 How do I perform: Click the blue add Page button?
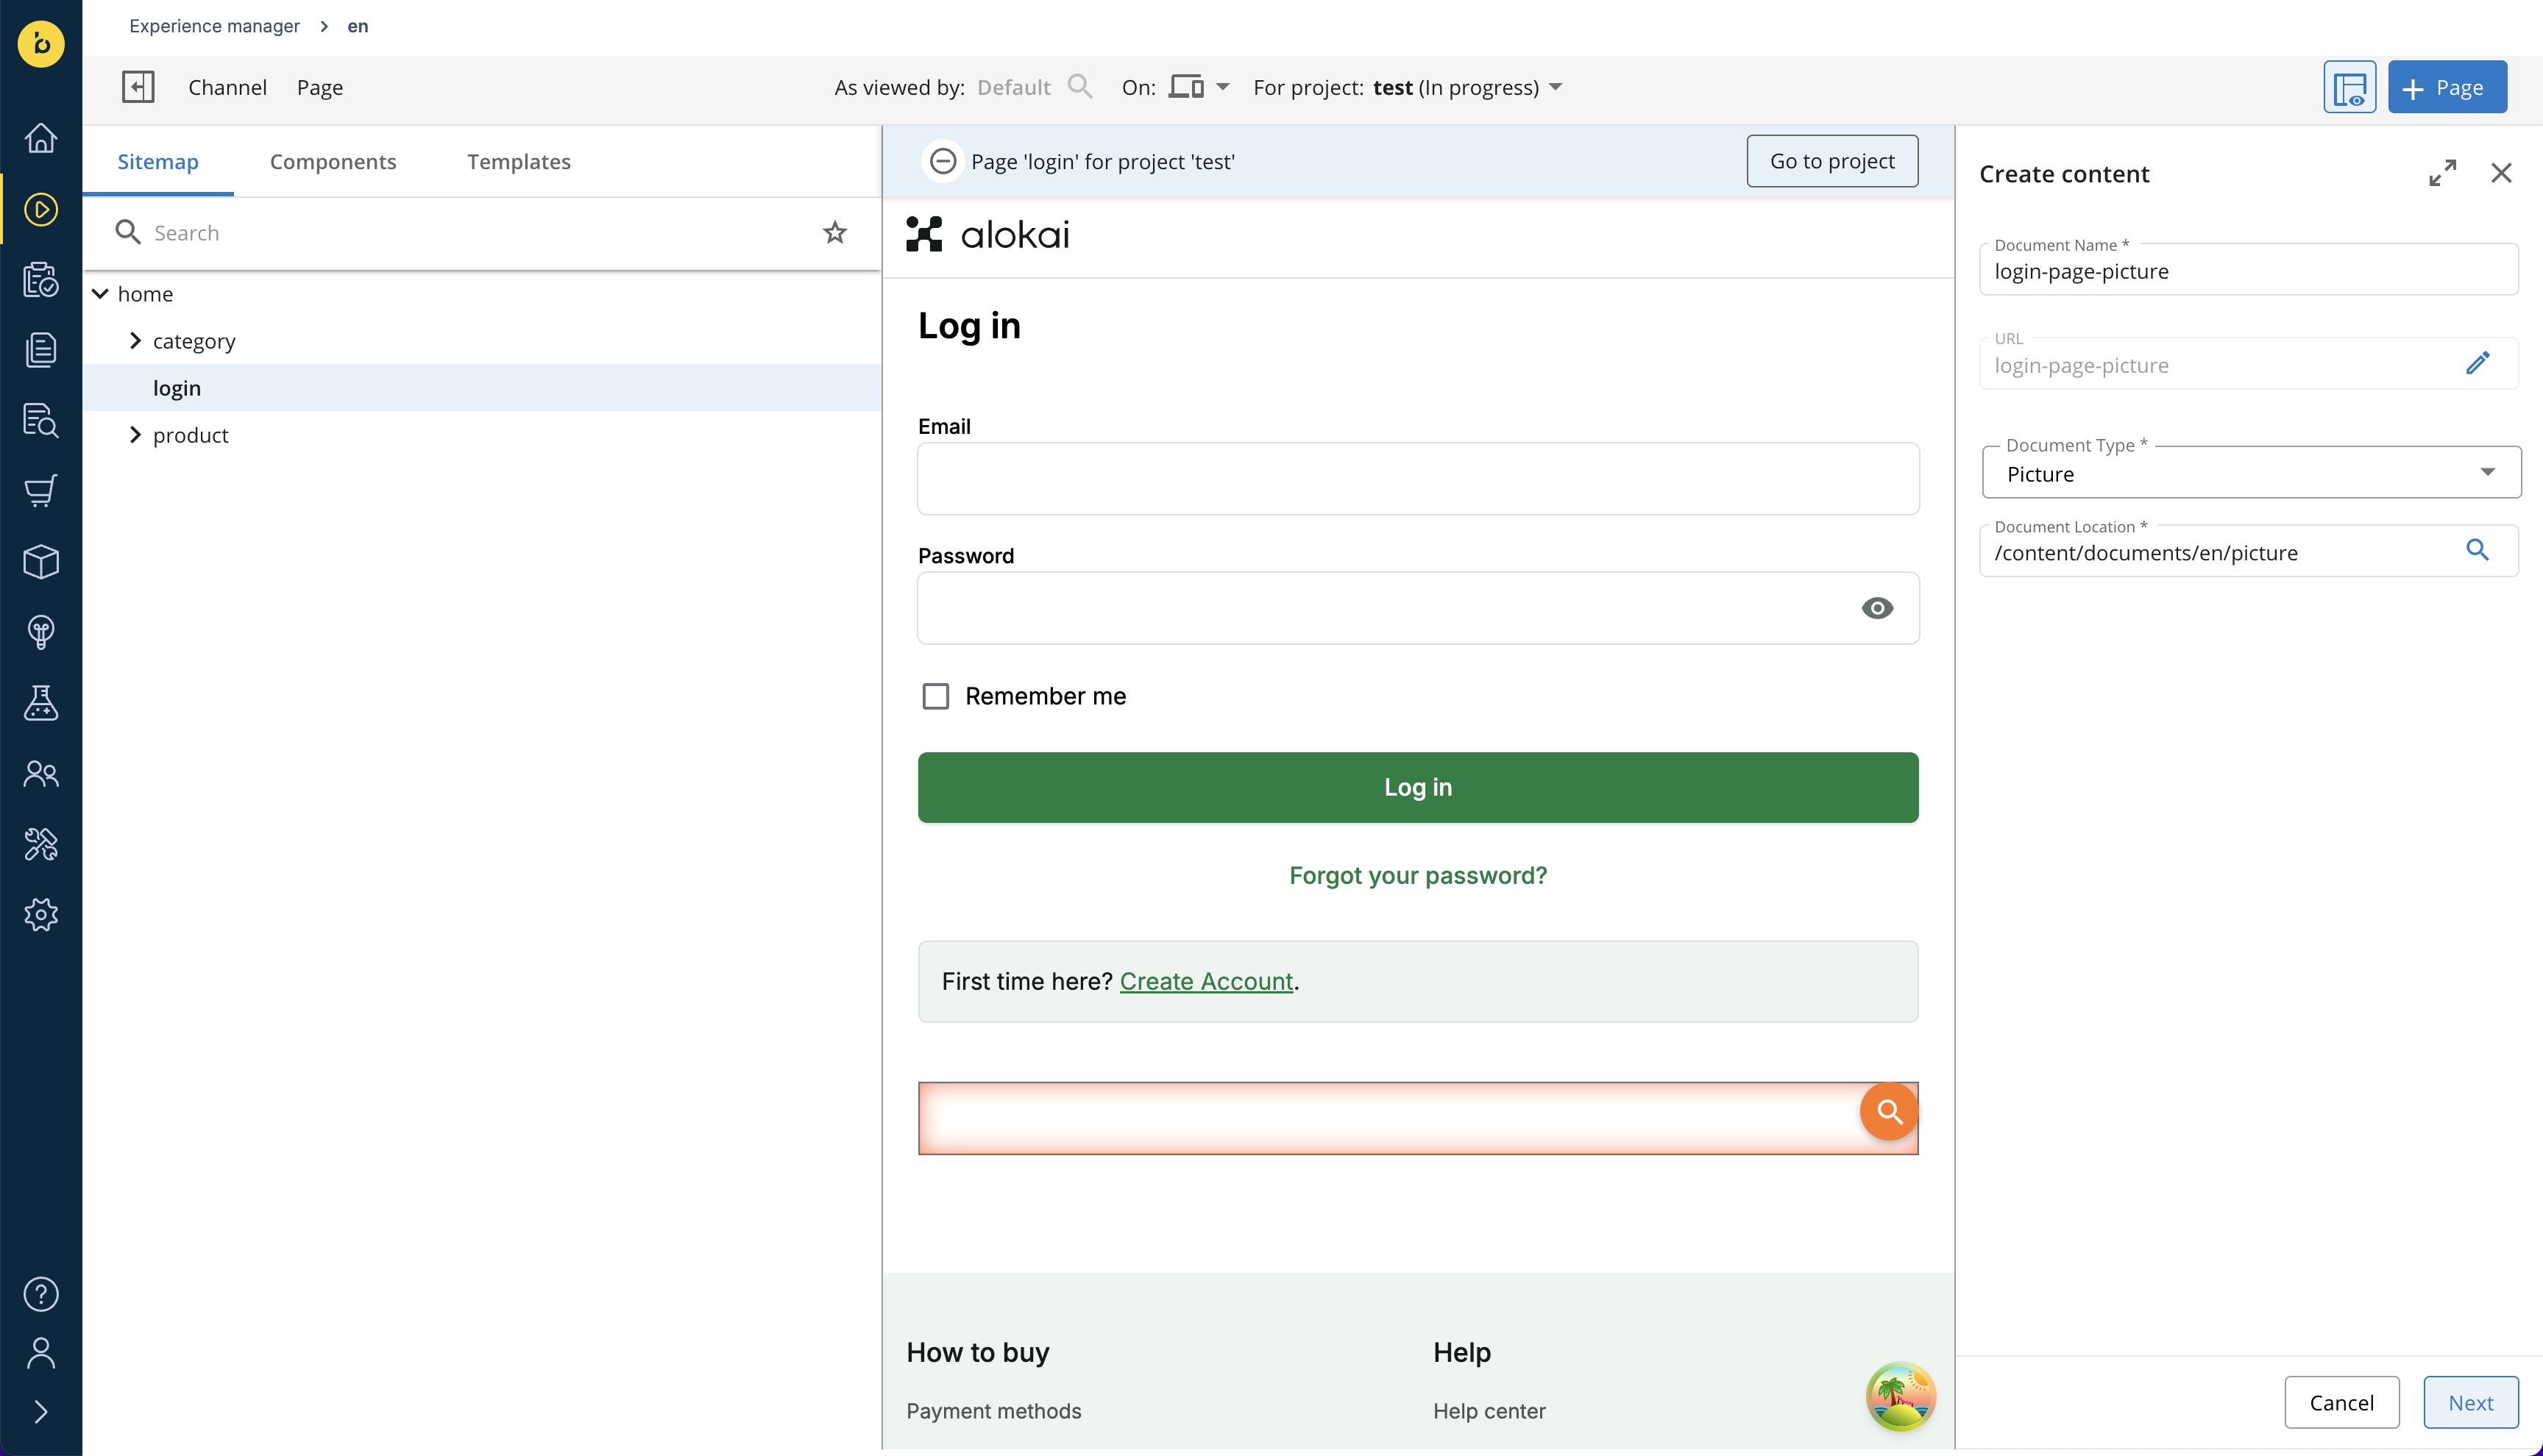click(2447, 87)
